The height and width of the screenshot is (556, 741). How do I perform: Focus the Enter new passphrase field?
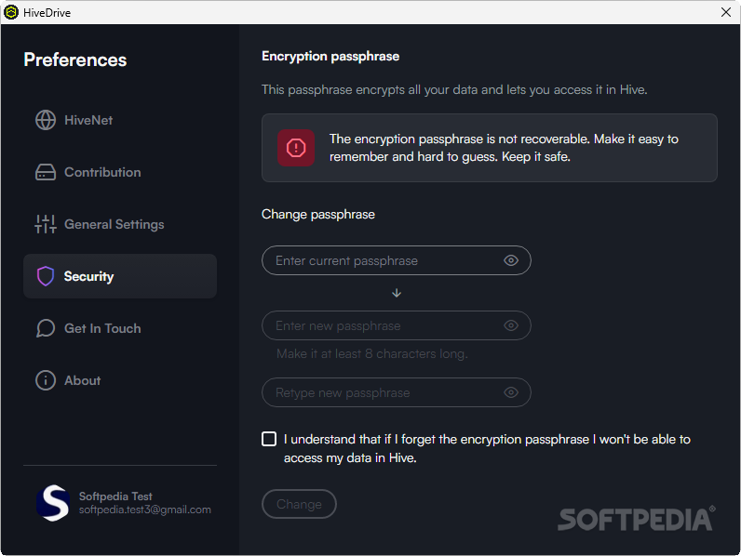[x=396, y=325]
